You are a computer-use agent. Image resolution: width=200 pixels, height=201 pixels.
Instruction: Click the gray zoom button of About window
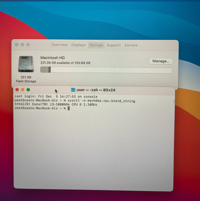pyautogui.click(x=28, y=45)
